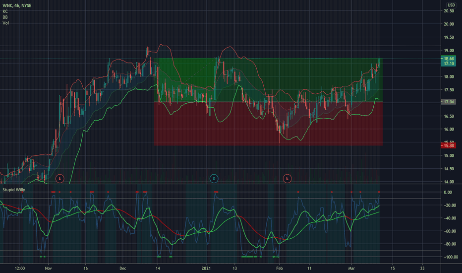
Task: Click the 12:00 time axis label
Action: (20, 268)
